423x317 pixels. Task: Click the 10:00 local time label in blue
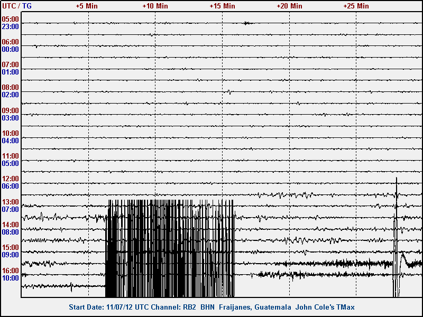click(x=10, y=278)
